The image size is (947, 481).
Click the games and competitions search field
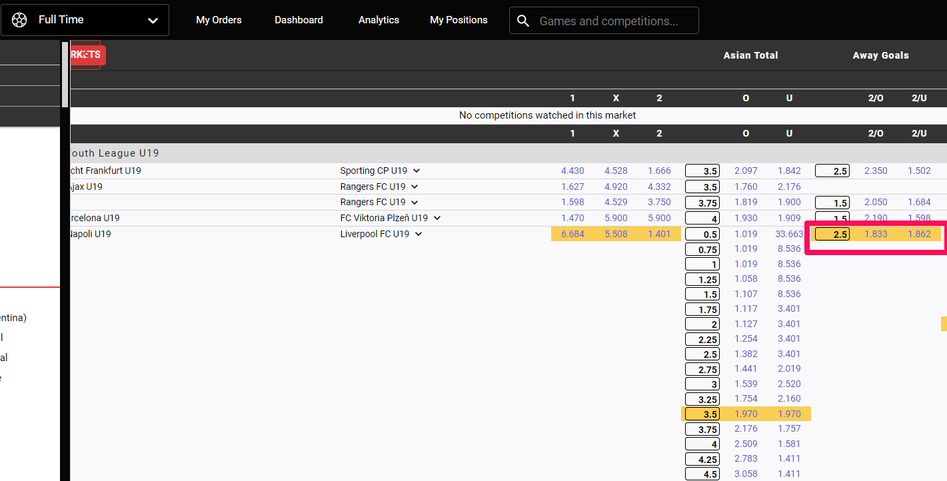coord(608,21)
